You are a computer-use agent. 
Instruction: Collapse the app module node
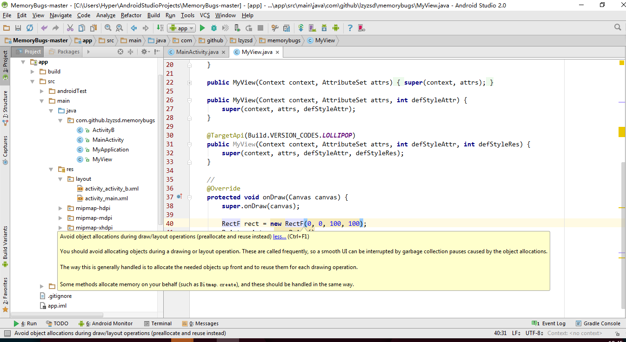[23, 62]
